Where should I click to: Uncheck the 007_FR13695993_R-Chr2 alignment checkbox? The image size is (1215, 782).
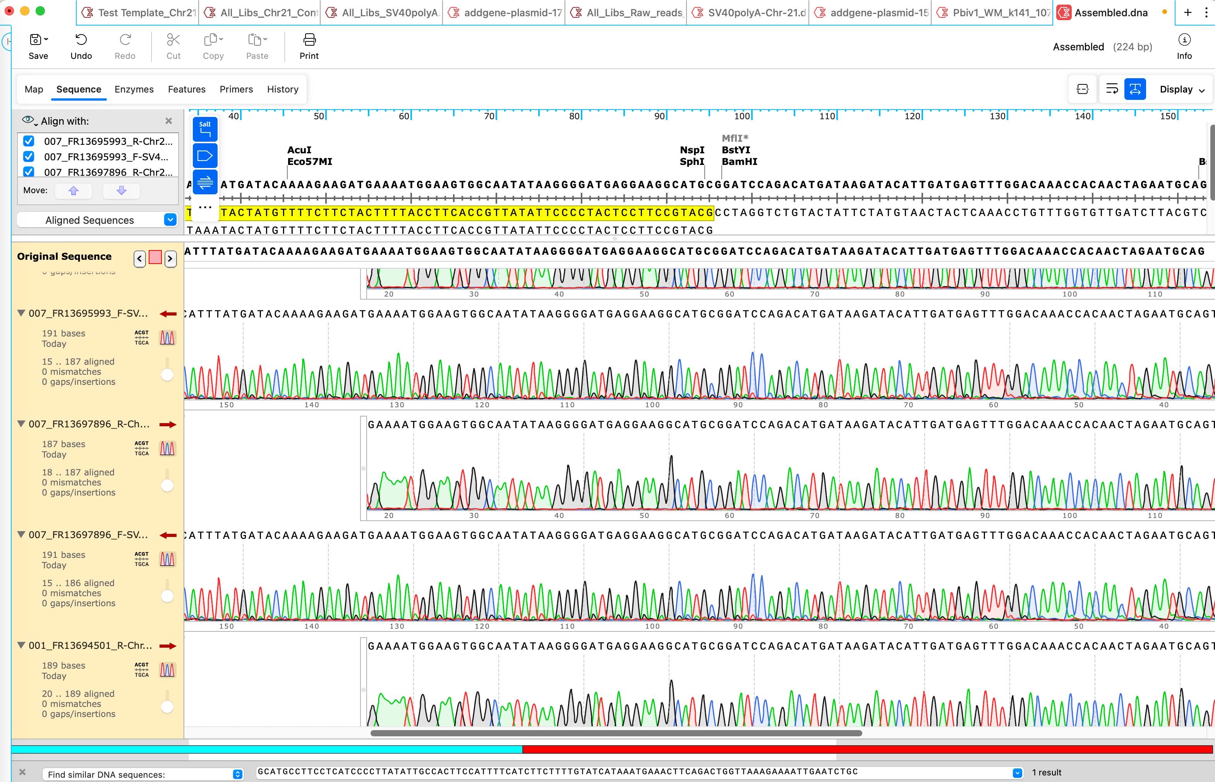(29, 141)
